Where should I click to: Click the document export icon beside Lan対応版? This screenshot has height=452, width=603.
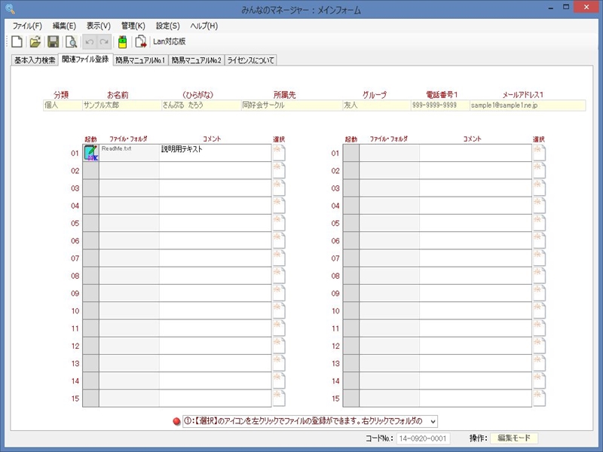[x=140, y=41]
